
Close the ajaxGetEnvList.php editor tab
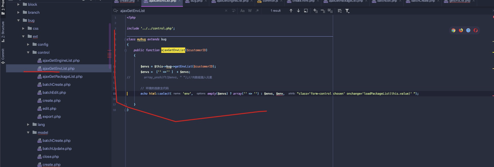coord(180,1)
